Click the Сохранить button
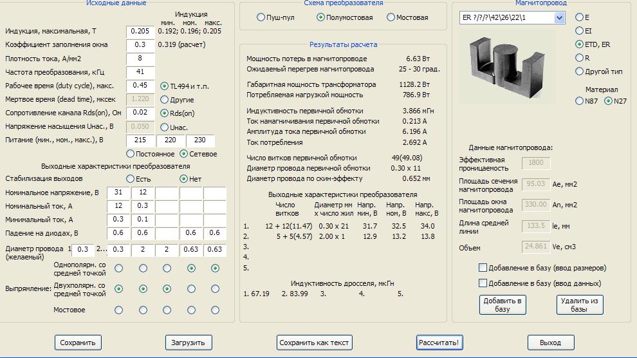 78,343
